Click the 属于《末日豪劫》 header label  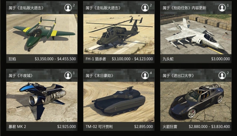[100, 76]
